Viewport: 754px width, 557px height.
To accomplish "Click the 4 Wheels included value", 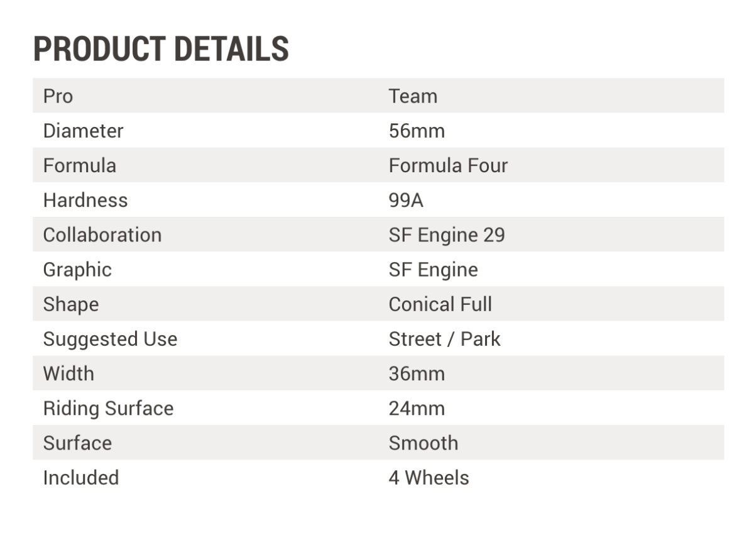I will (429, 477).
